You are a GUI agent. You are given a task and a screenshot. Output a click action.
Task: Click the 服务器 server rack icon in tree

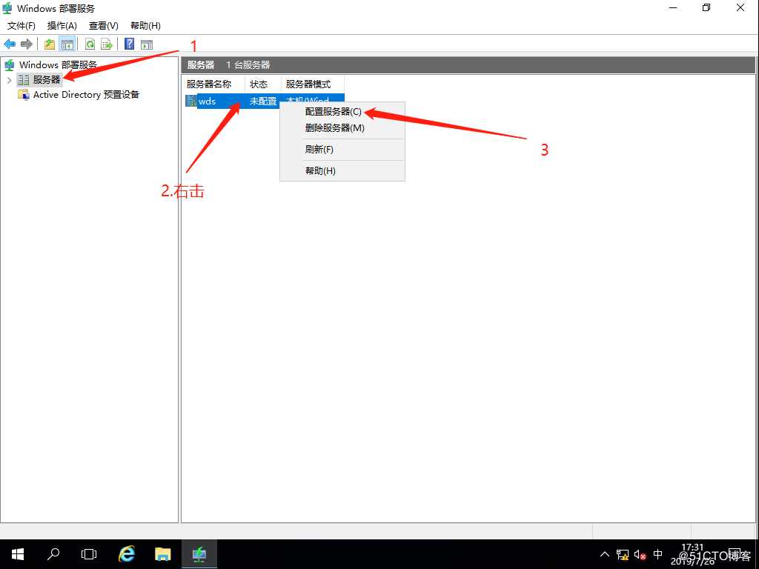pyautogui.click(x=23, y=80)
